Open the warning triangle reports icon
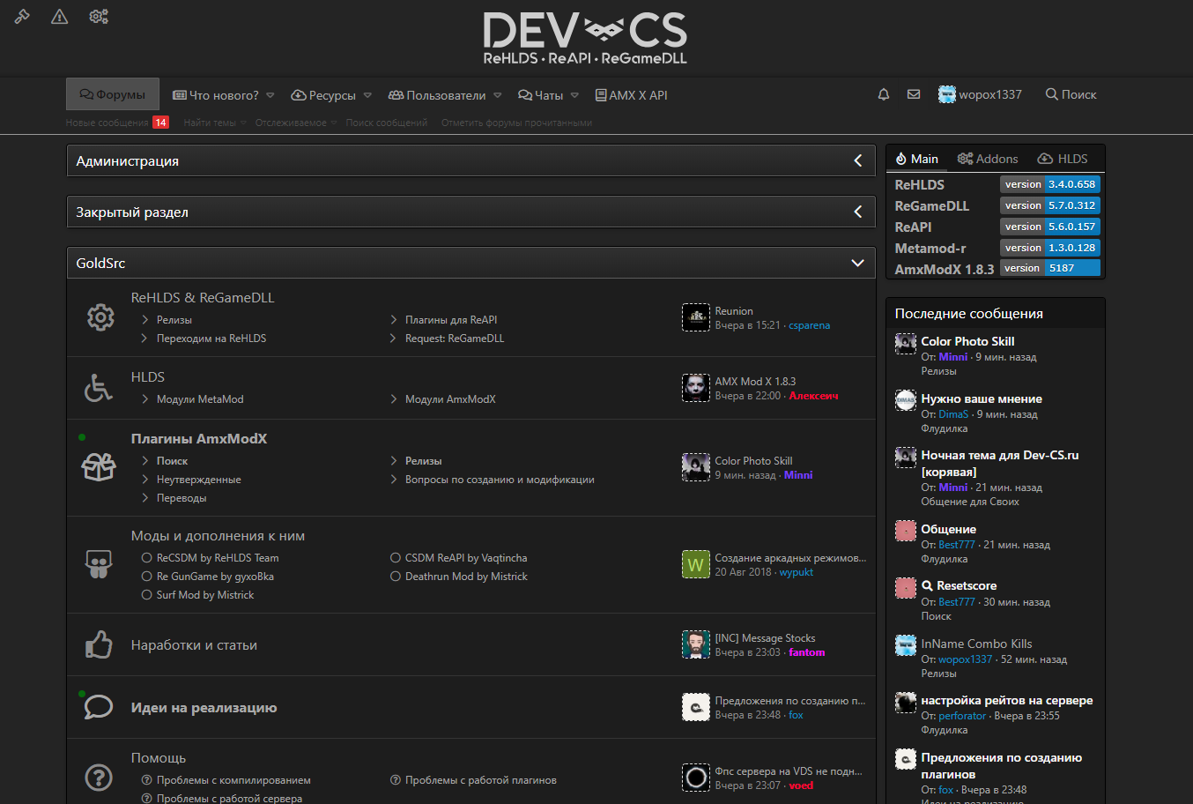This screenshot has height=804, width=1193. [x=60, y=17]
